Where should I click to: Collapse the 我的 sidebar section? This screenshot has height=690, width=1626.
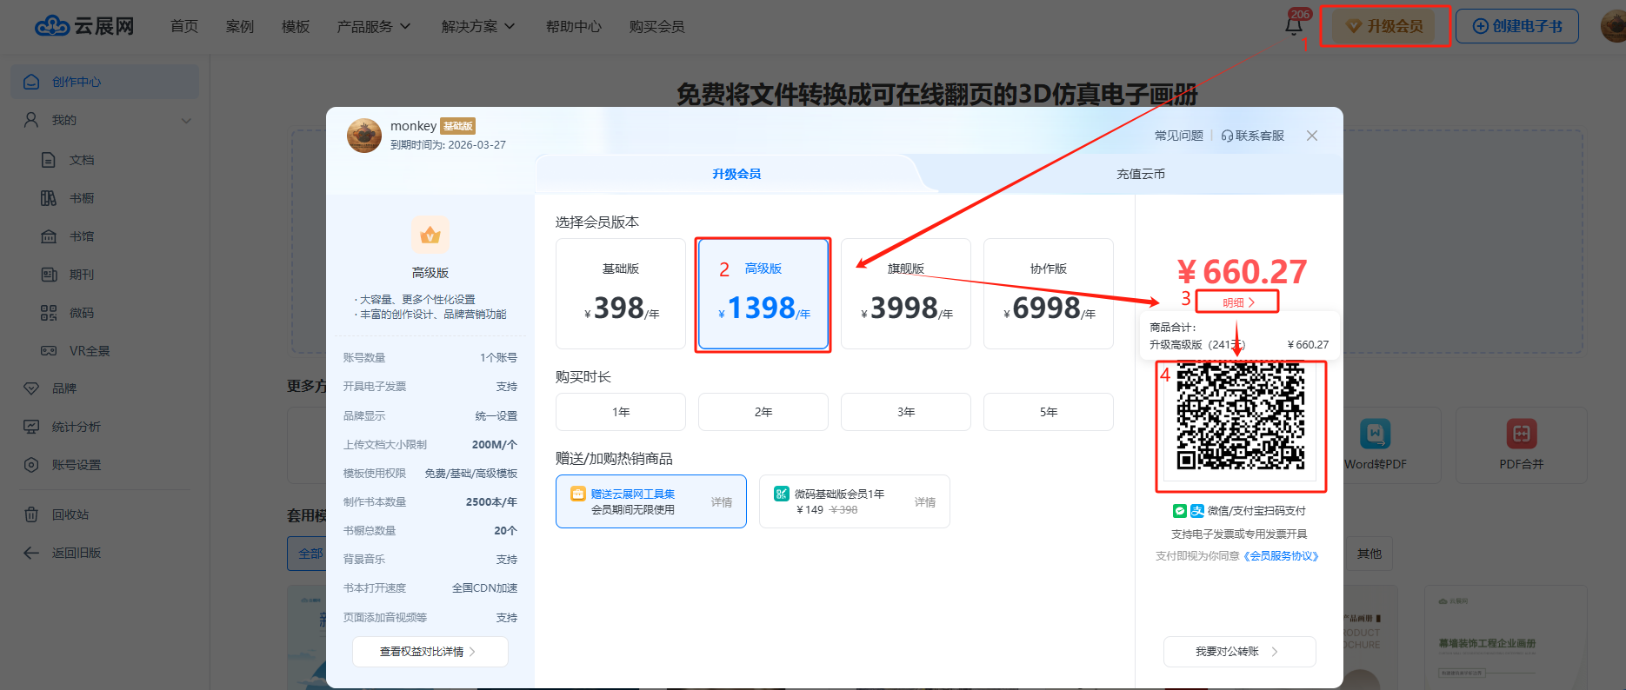(186, 120)
